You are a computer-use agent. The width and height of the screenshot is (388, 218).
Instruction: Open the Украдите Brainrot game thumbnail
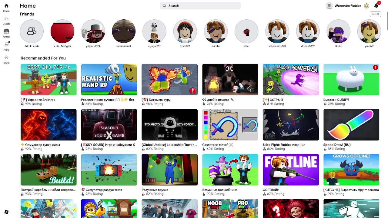click(x=48, y=79)
